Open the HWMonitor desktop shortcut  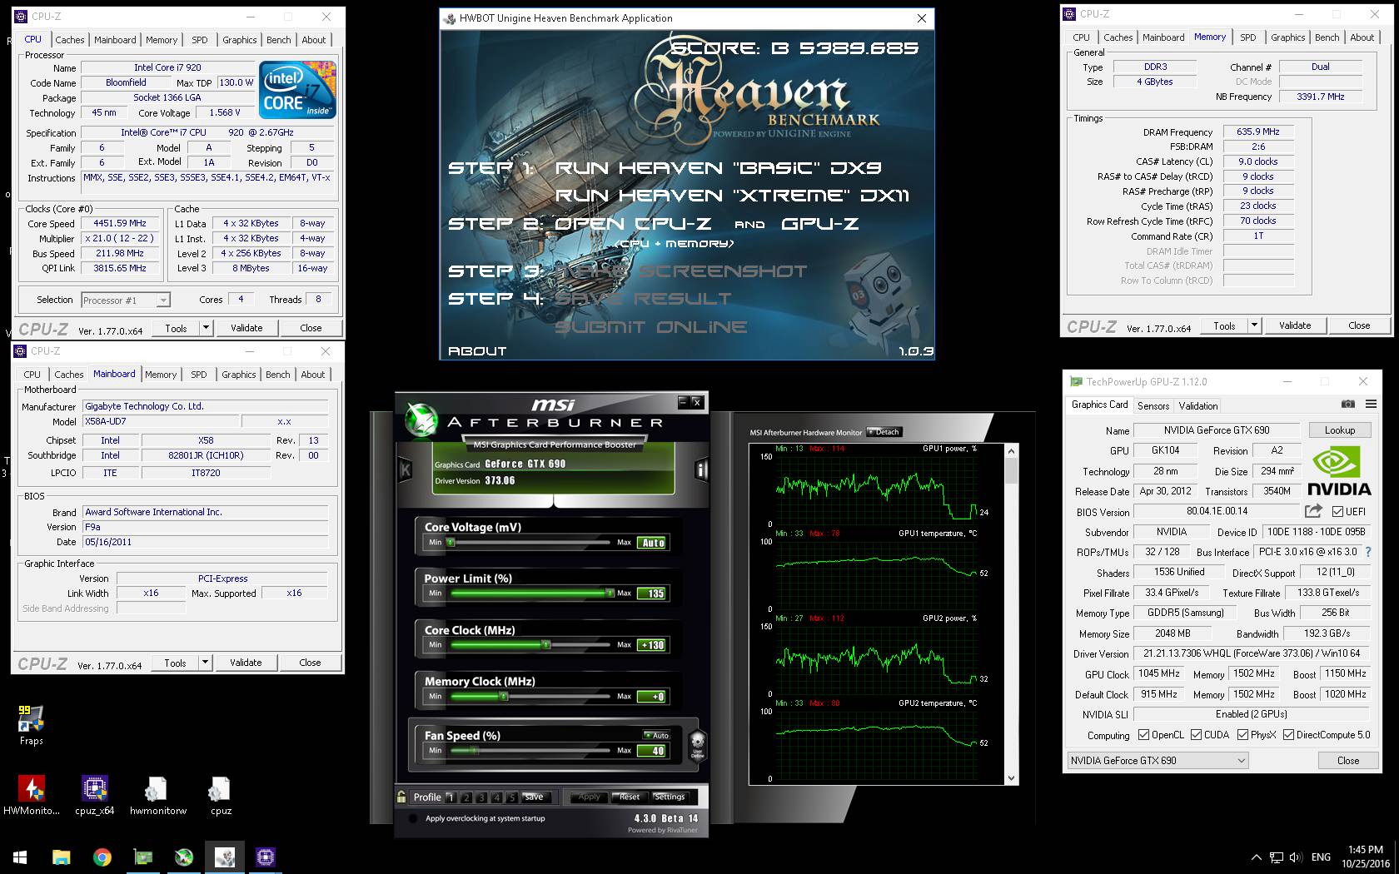(32, 795)
